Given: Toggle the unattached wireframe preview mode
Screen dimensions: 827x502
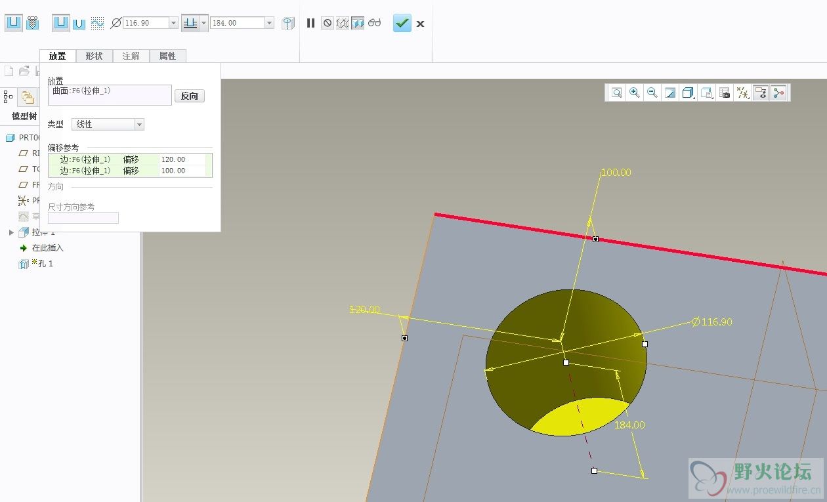Looking at the screenshot, I should click(342, 23).
